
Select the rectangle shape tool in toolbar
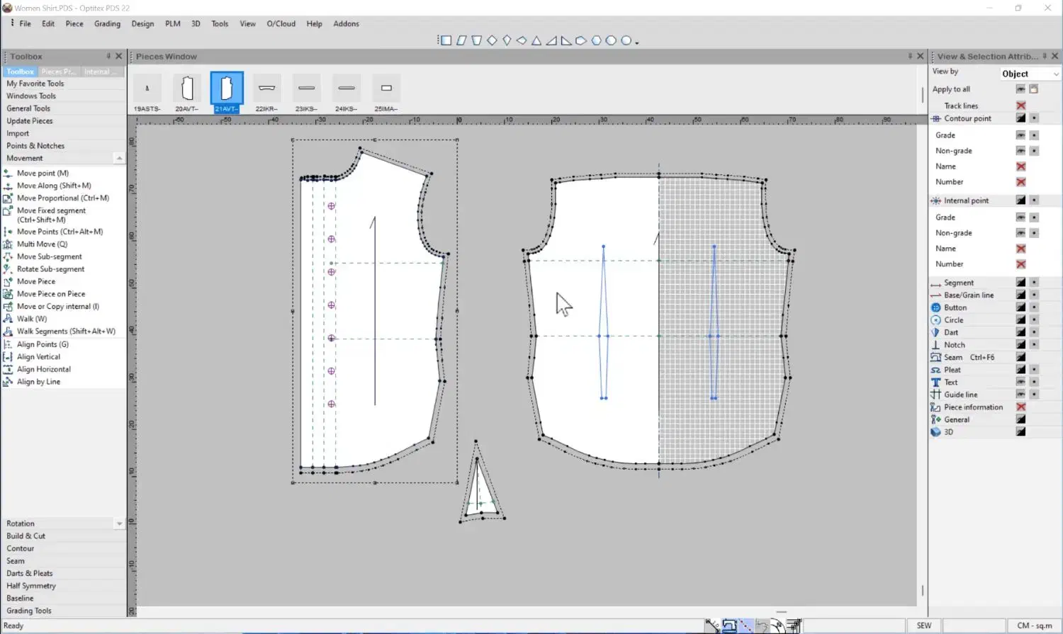pyautogui.click(x=446, y=40)
